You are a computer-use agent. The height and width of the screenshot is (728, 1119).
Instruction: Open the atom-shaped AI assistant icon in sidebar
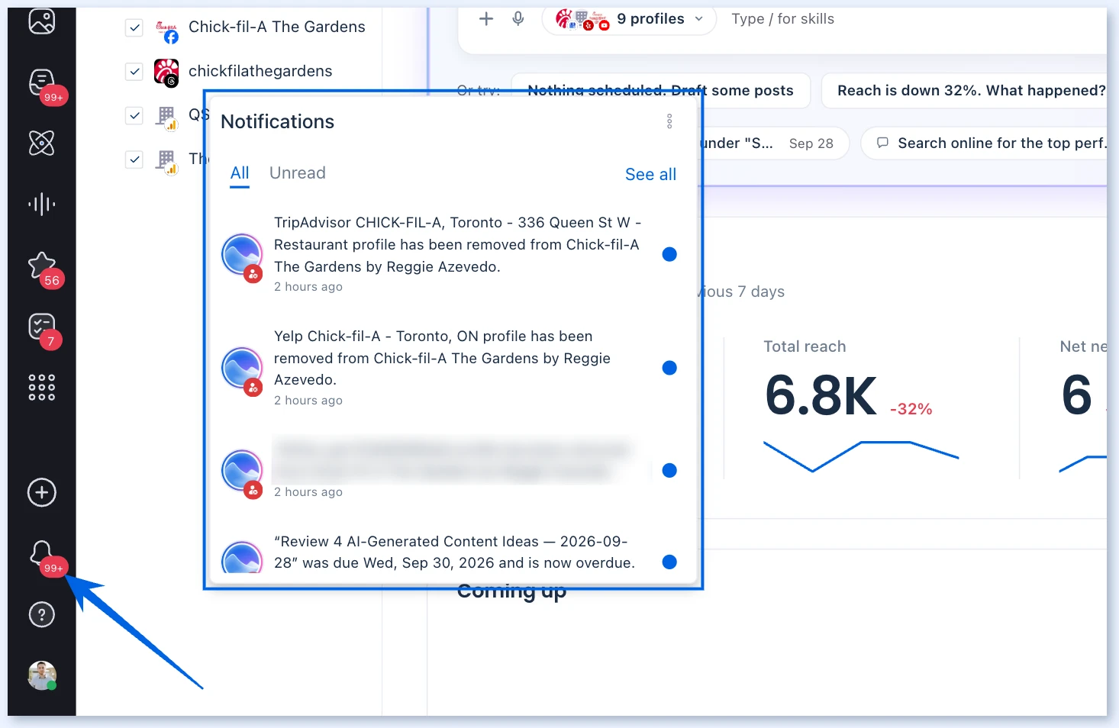pos(42,143)
